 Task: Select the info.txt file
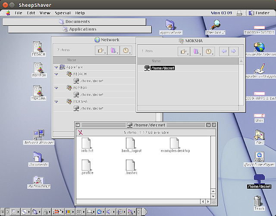click(87, 145)
